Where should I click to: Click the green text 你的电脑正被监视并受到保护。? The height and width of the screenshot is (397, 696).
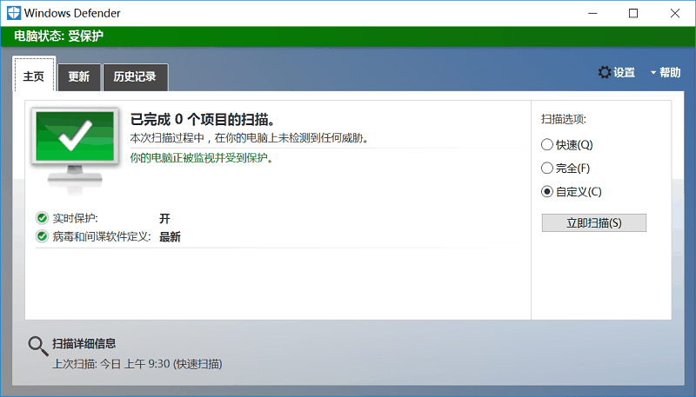(202, 158)
